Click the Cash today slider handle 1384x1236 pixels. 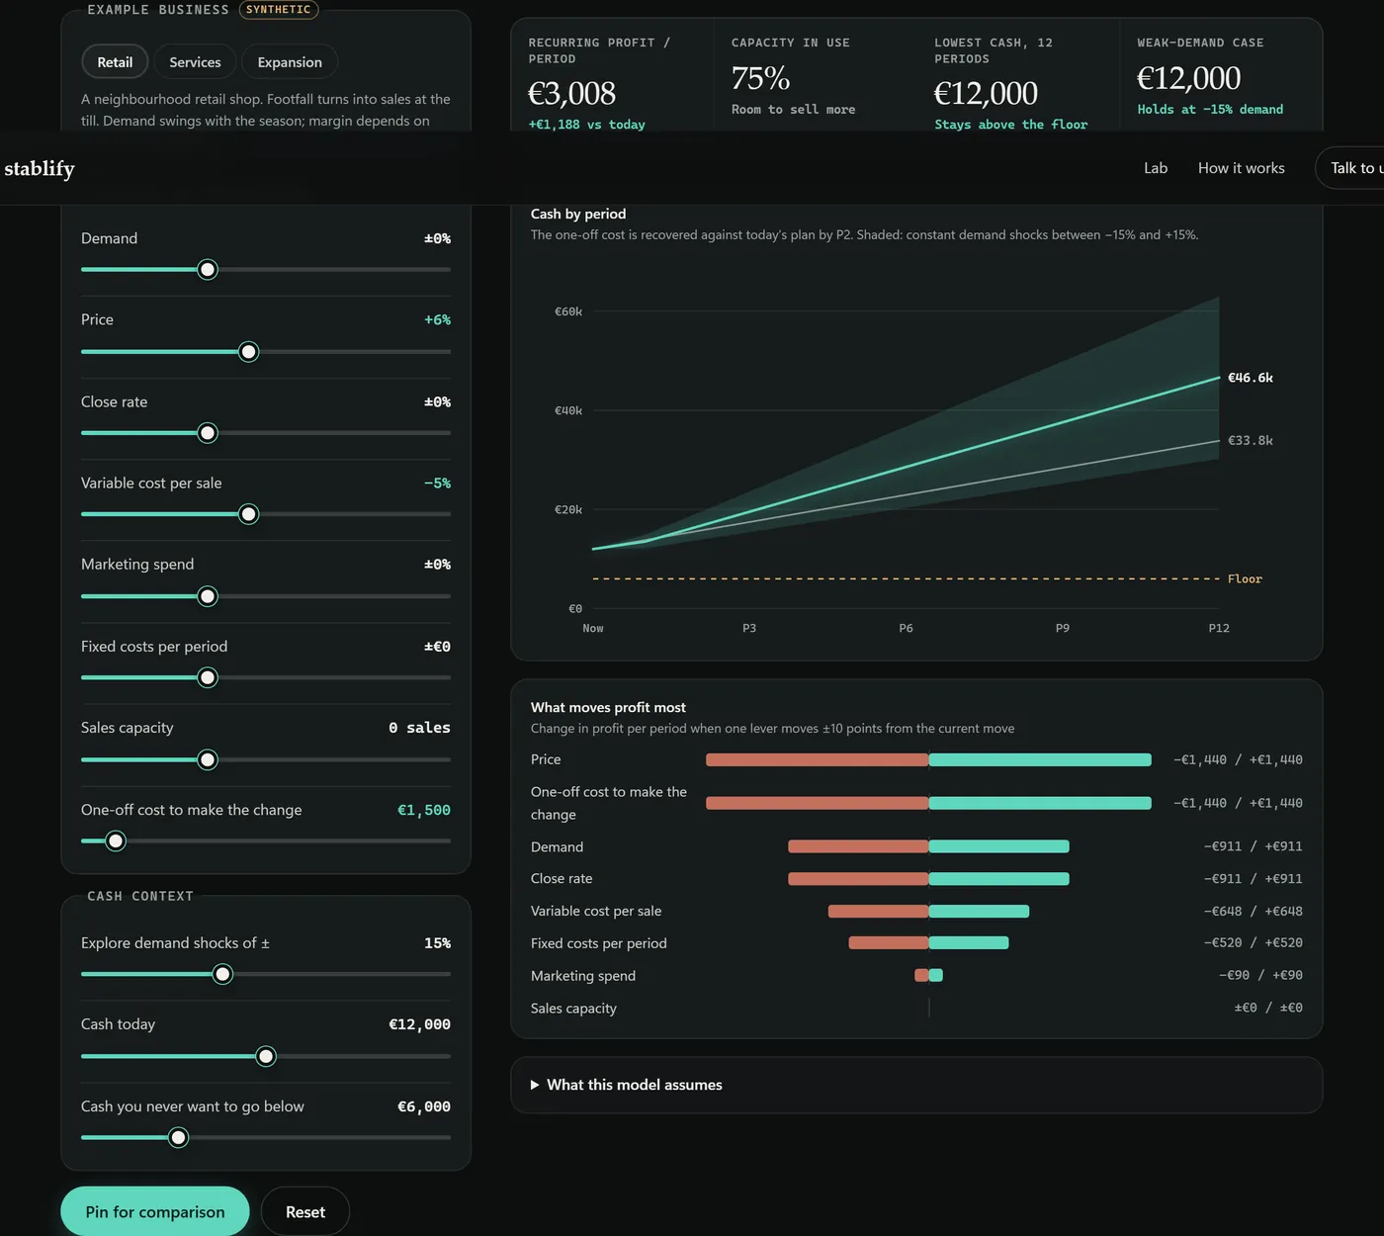[x=266, y=1056]
